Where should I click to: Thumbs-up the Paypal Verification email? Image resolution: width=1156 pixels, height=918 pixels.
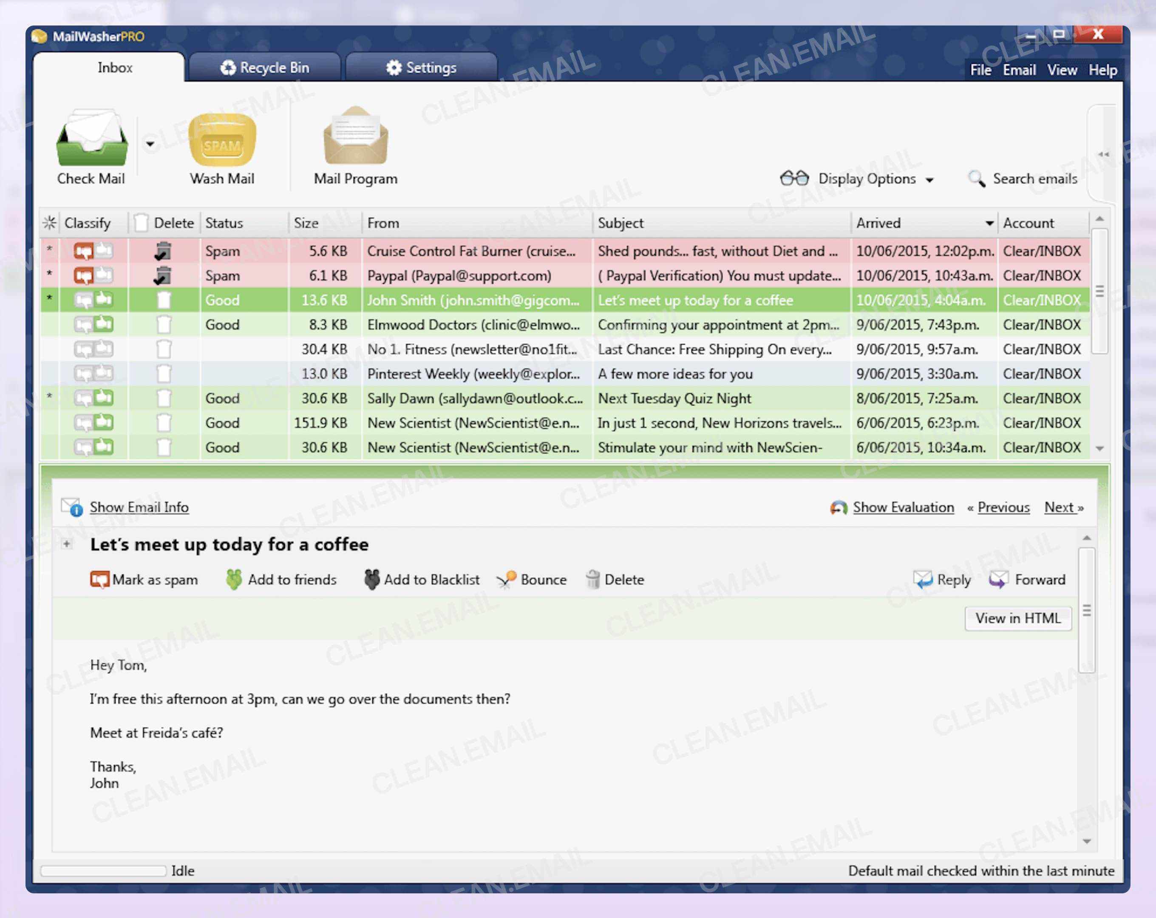(104, 275)
